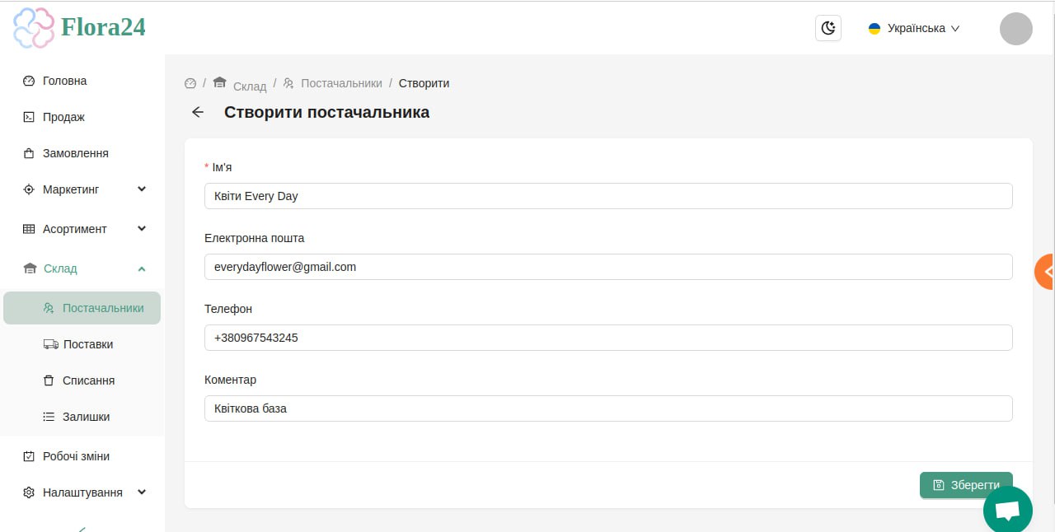The height and width of the screenshot is (532, 1055).
Task: Click the Робочі зміни calendar icon
Action: [29, 456]
